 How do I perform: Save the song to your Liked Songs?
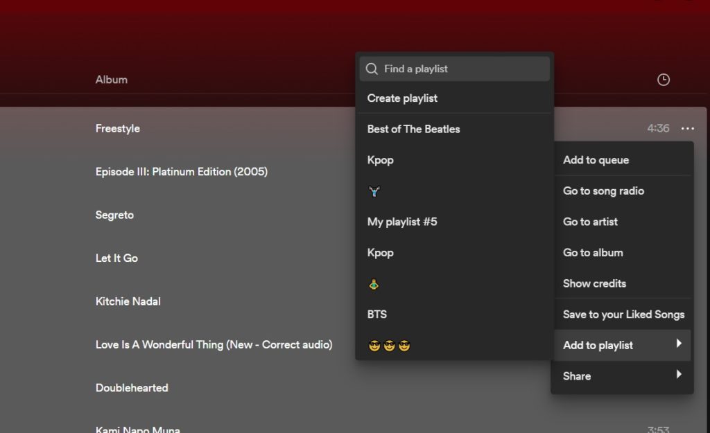[x=622, y=314]
